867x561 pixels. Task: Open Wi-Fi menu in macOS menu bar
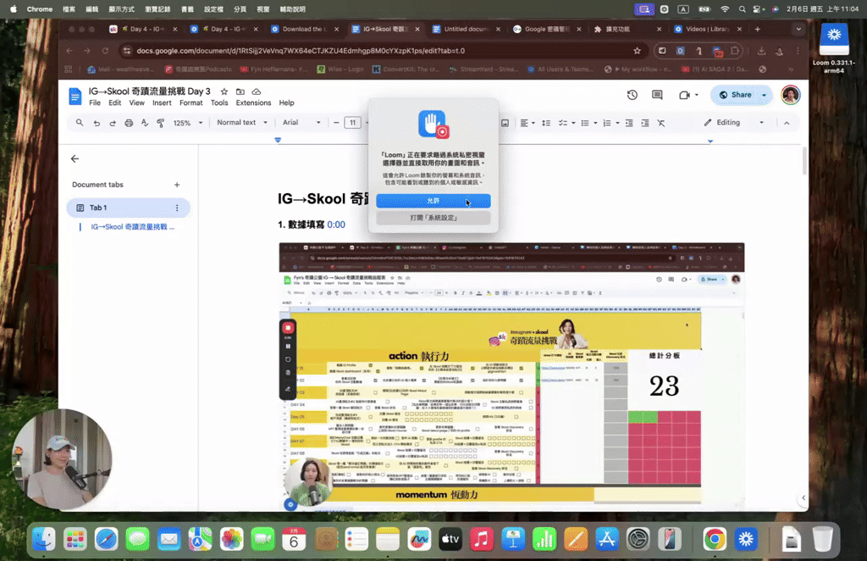(x=725, y=8)
